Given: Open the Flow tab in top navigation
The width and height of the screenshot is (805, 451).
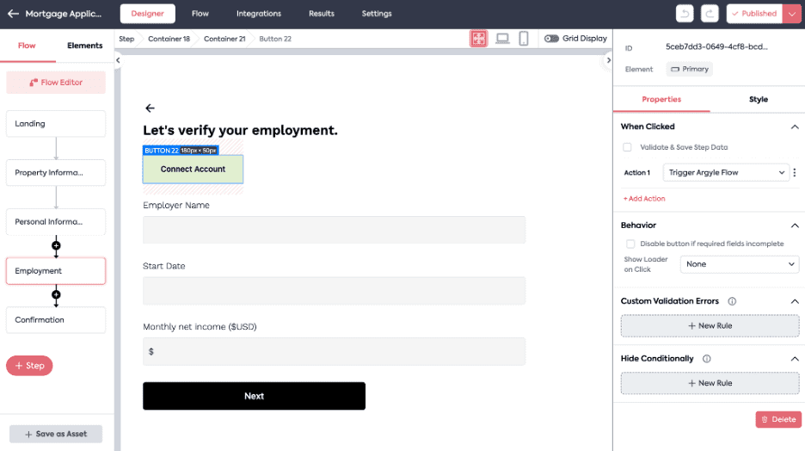Looking at the screenshot, I should pyautogui.click(x=200, y=14).
